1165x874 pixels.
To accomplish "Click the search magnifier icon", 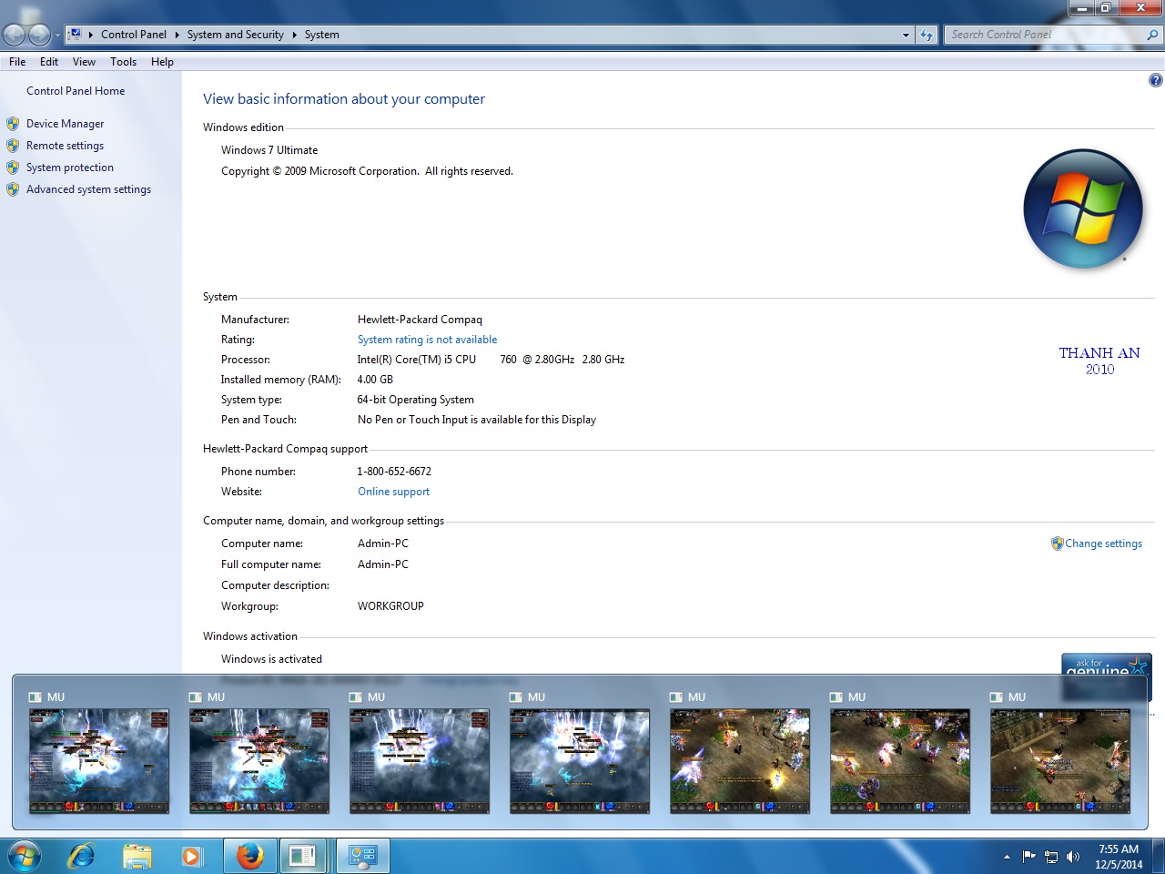I will 1152,35.
